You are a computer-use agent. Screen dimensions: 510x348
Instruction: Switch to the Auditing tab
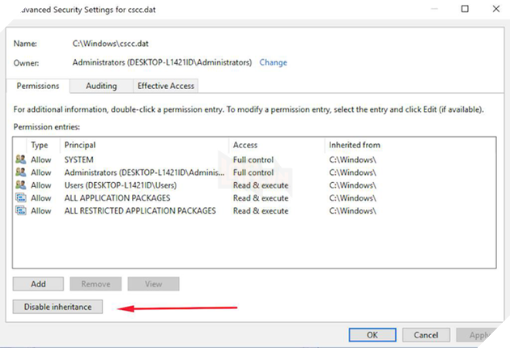coord(101,86)
